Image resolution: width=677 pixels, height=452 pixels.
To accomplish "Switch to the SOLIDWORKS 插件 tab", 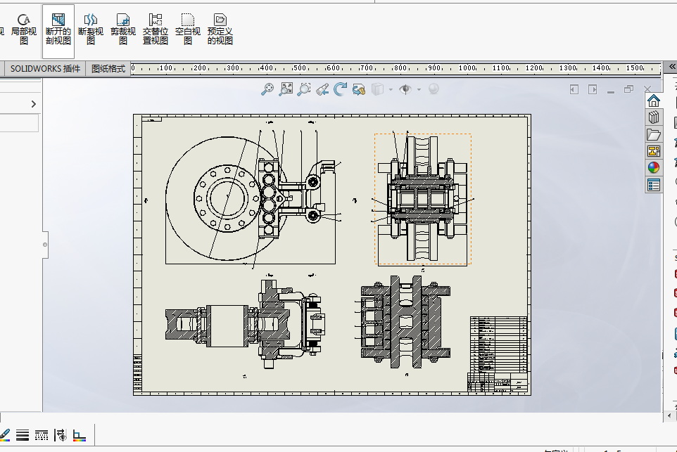I will click(x=45, y=68).
